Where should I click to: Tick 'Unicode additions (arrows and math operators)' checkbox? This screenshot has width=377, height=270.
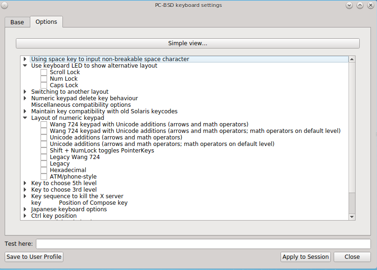pos(44,138)
